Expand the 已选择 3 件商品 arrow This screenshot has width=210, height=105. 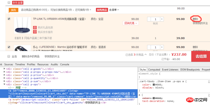pos(146,55)
